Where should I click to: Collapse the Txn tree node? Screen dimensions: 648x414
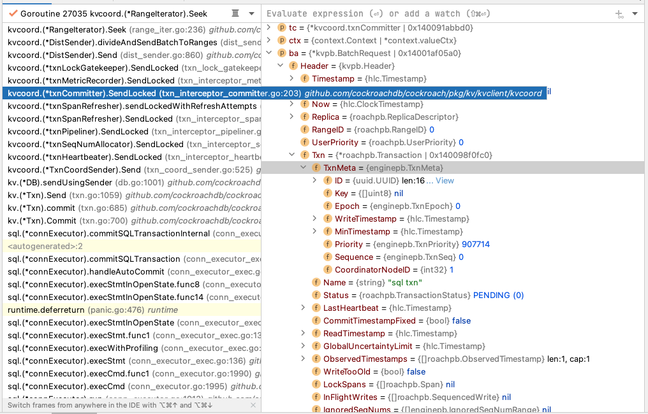pyautogui.click(x=292, y=154)
